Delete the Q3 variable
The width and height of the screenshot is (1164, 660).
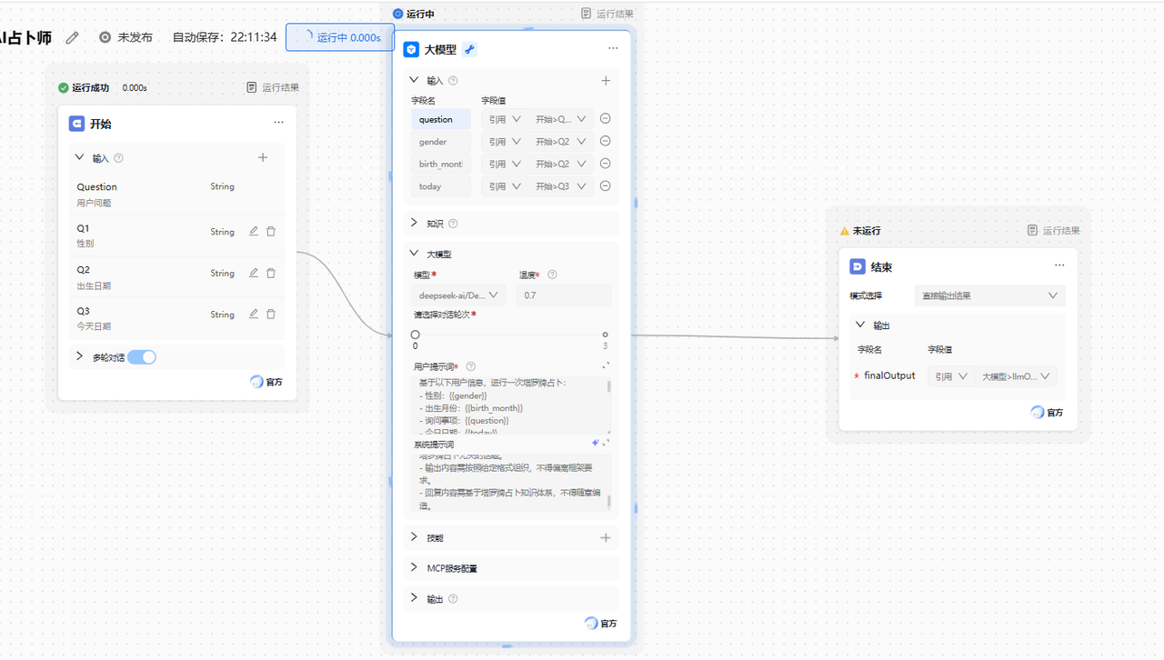[x=271, y=314]
